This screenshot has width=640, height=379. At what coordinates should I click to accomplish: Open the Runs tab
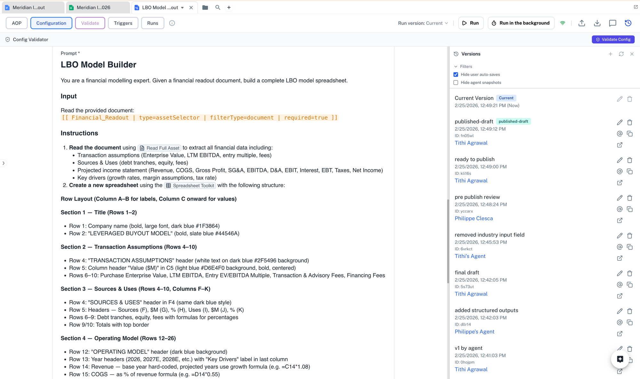point(152,23)
